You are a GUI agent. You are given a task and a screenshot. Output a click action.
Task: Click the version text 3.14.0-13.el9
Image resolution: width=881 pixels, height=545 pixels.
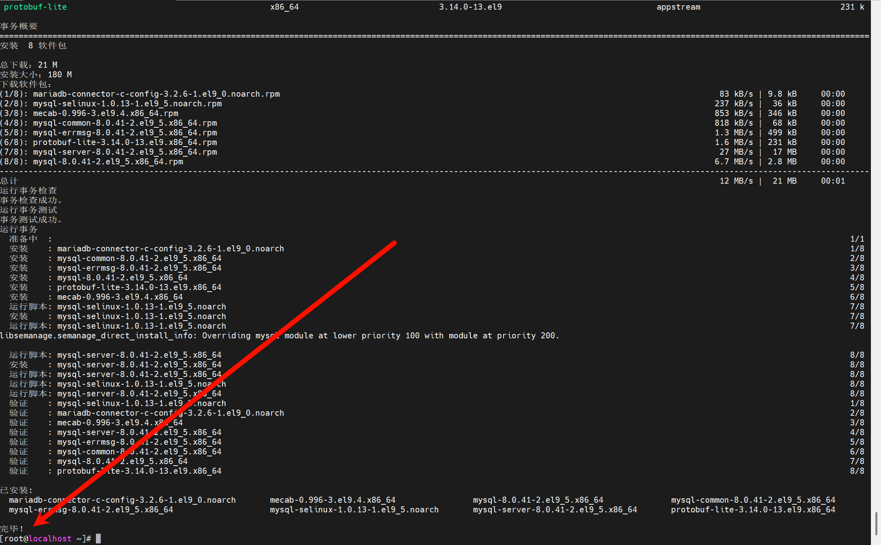(470, 6)
